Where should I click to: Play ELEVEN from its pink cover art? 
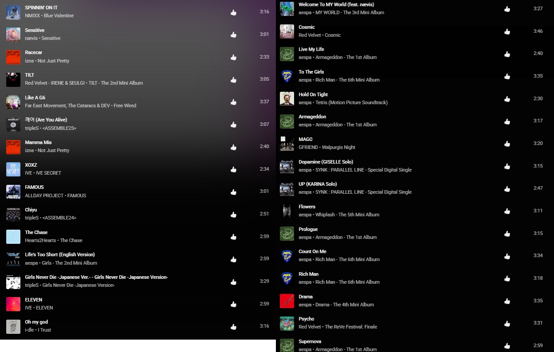13,304
